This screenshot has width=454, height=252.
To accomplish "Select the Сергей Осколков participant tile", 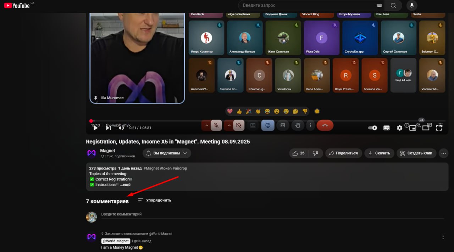I will 398,38.
